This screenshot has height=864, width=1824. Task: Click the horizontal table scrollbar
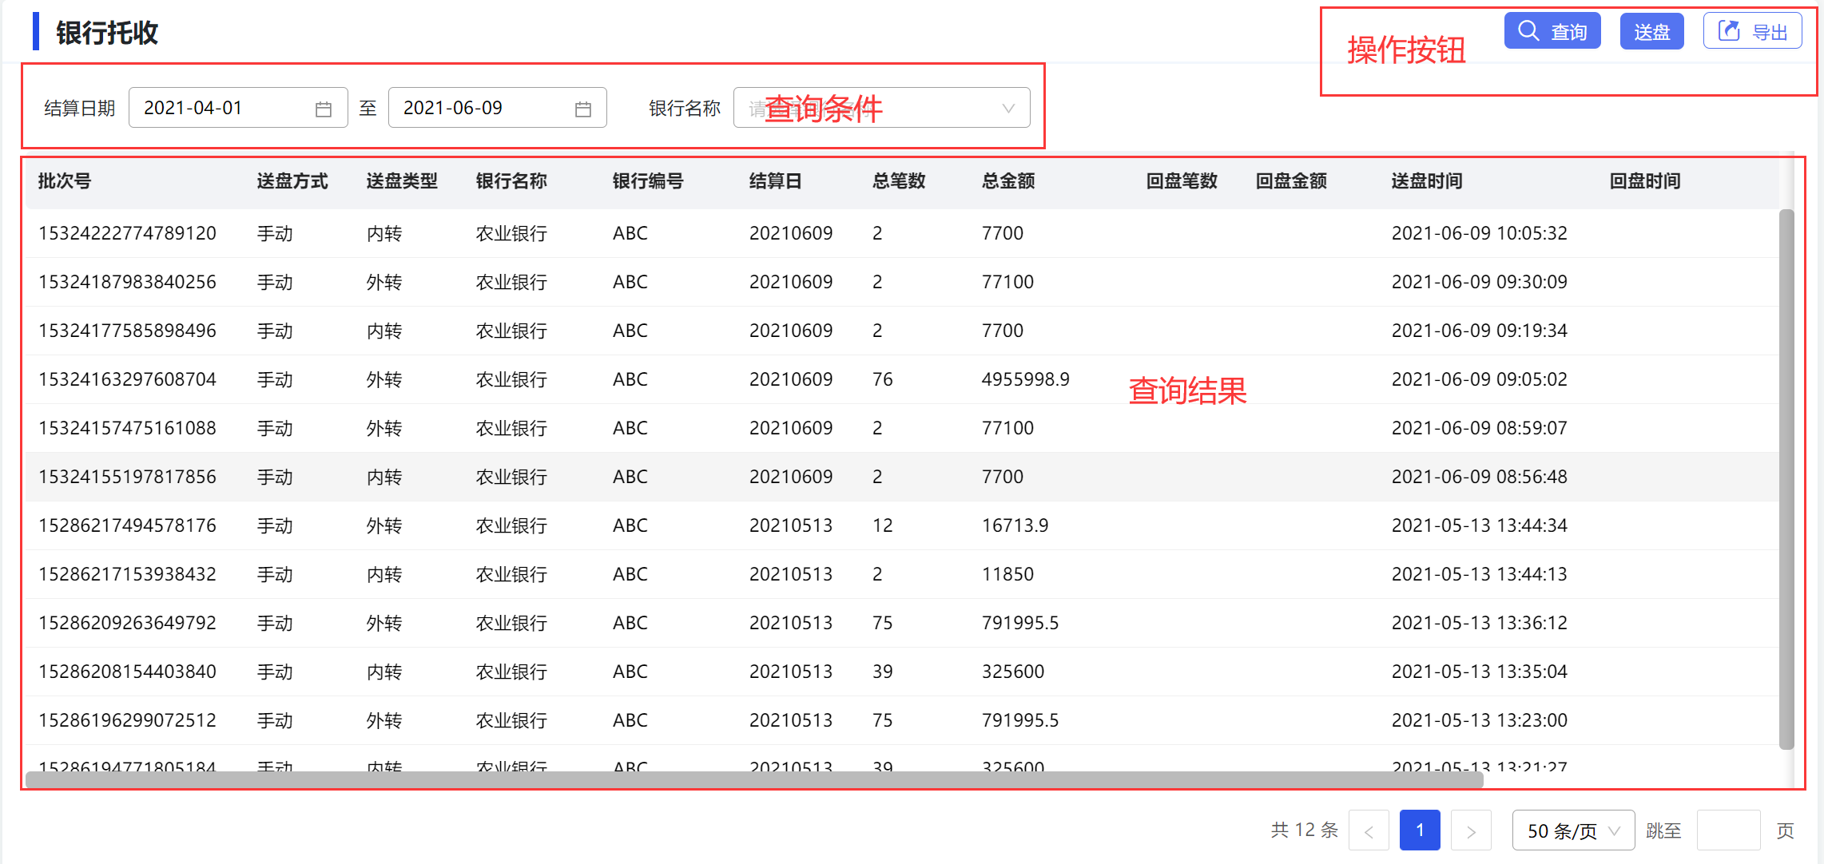[754, 779]
